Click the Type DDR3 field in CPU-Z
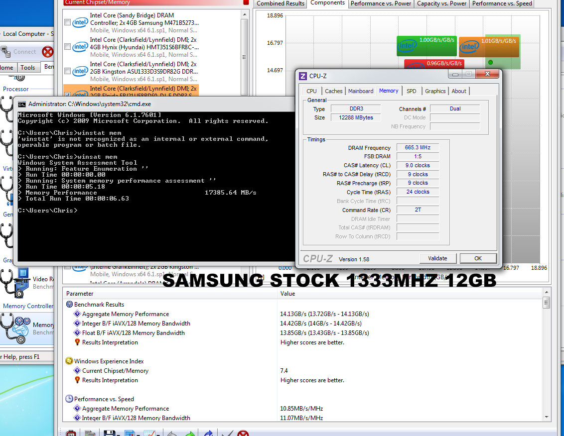Image resolution: width=564 pixels, height=436 pixels. (x=356, y=109)
